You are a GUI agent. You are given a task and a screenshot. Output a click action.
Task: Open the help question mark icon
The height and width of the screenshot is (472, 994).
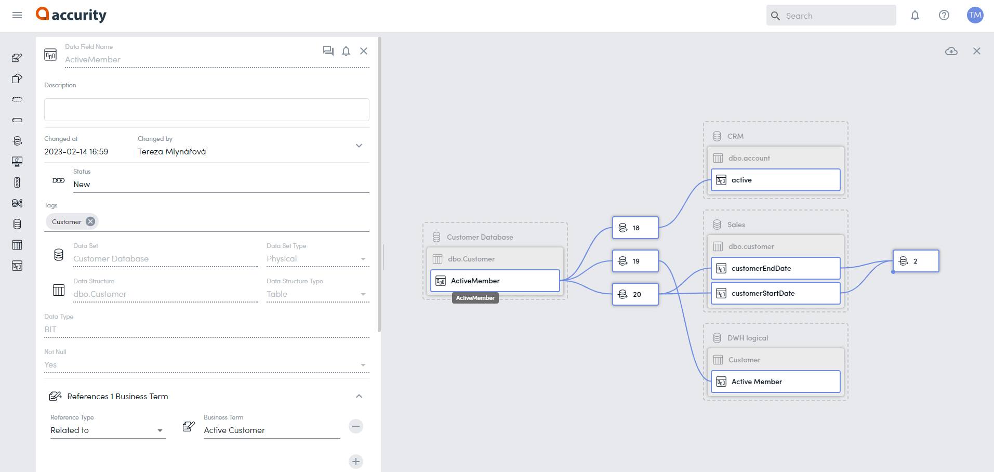click(944, 16)
